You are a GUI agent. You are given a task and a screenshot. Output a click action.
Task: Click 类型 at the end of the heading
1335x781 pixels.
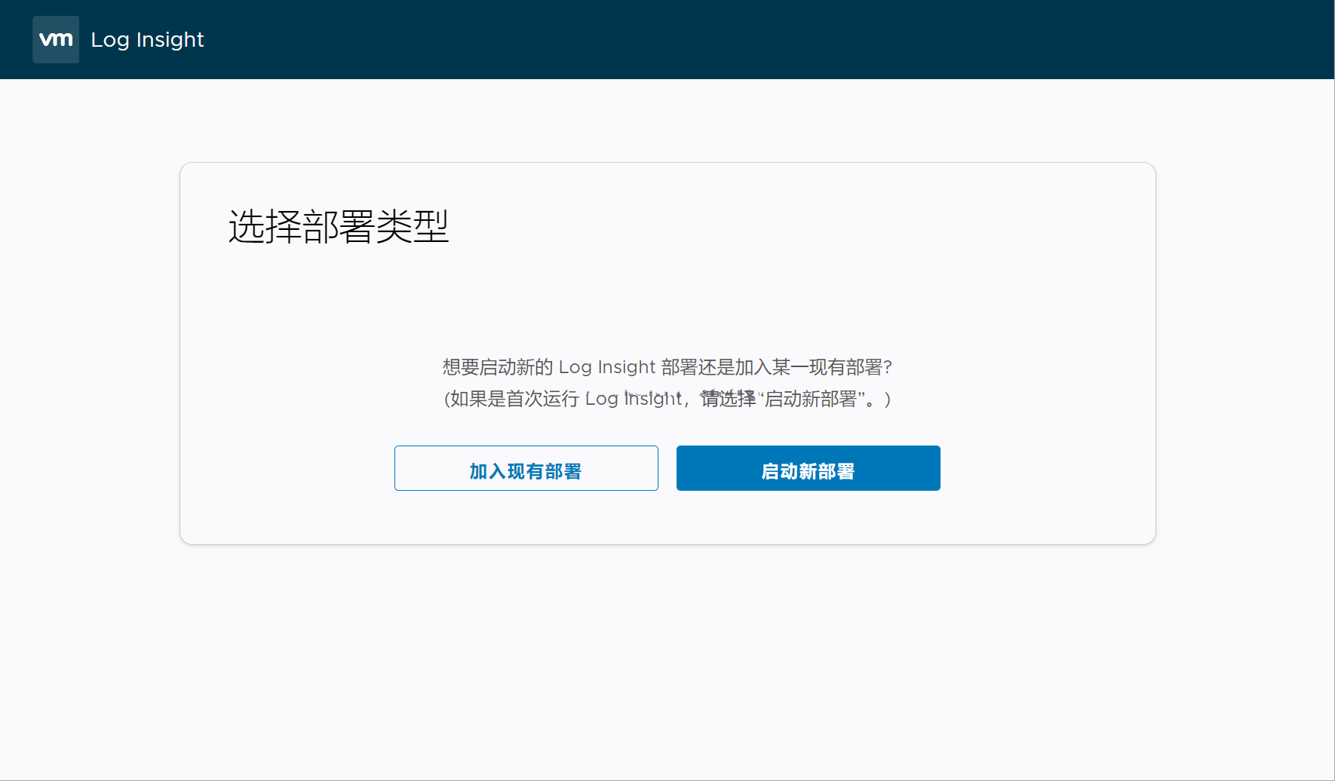pyautogui.click(x=413, y=226)
